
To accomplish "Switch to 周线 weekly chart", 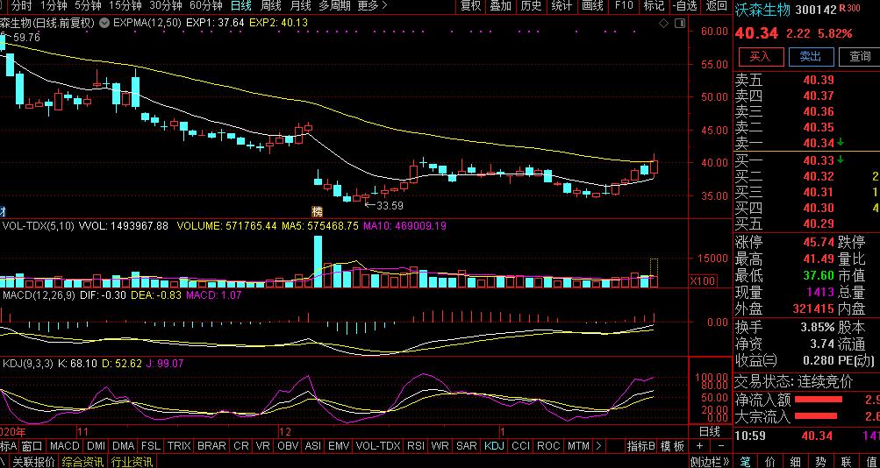I will tap(270, 6).
